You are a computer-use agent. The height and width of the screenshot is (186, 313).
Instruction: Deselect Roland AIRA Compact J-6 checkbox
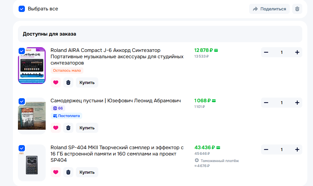point(22,51)
